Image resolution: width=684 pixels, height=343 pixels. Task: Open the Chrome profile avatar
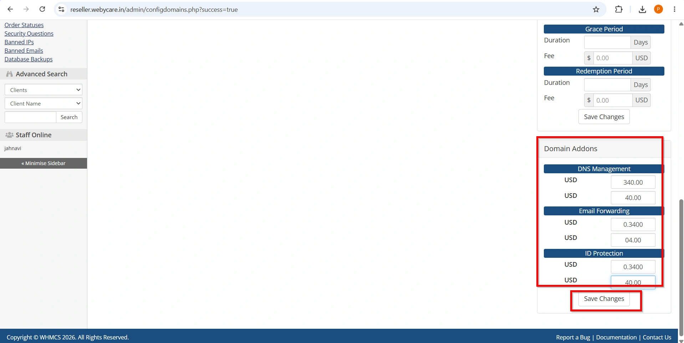click(658, 9)
